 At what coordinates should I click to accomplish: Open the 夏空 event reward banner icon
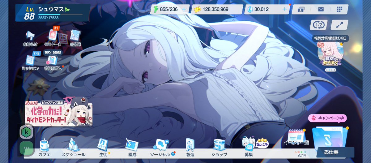pos(330,54)
